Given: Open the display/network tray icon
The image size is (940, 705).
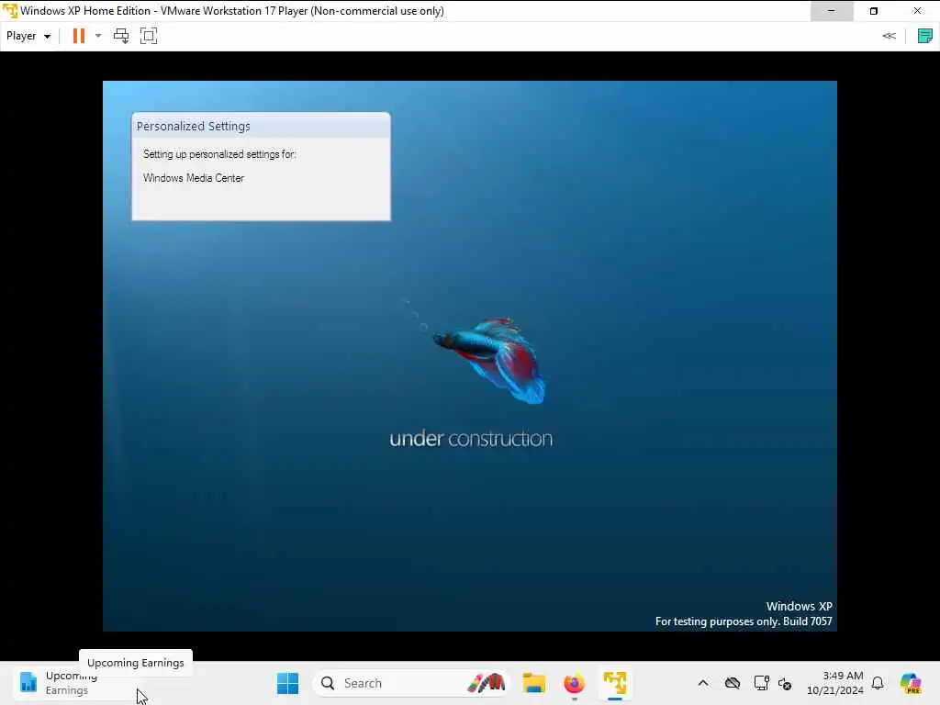Looking at the screenshot, I should 761,683.
